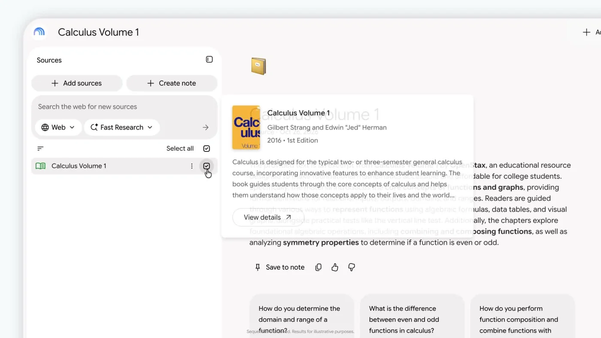Click the notebook title Calculus Volume 1

(x=98, y=32)
